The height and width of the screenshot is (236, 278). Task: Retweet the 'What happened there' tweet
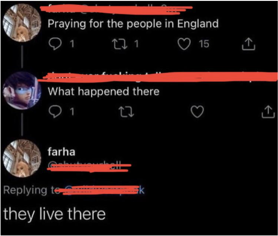coord(126,112)
